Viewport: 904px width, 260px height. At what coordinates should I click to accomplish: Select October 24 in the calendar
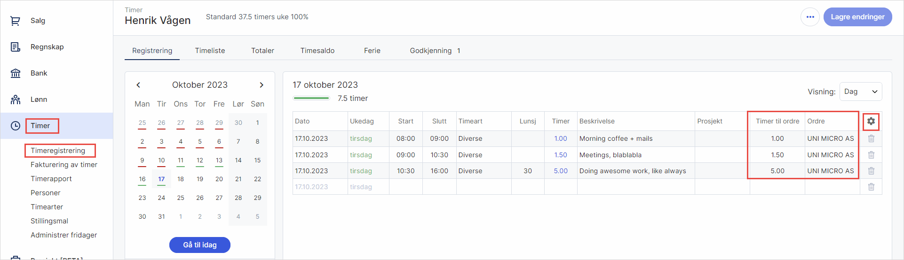tap(161, 198)
